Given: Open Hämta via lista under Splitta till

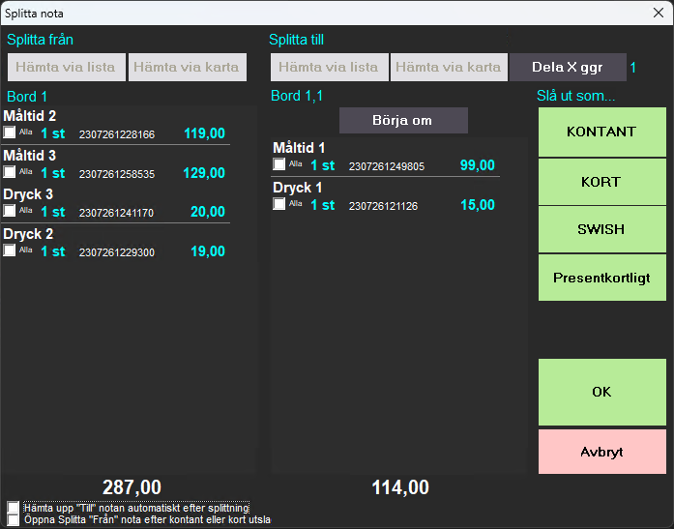Looking at the screenshot, I should [x=329, y=67].
